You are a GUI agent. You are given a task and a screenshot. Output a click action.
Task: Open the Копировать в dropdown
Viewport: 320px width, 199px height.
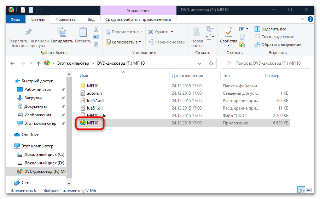tap(124, 42)
